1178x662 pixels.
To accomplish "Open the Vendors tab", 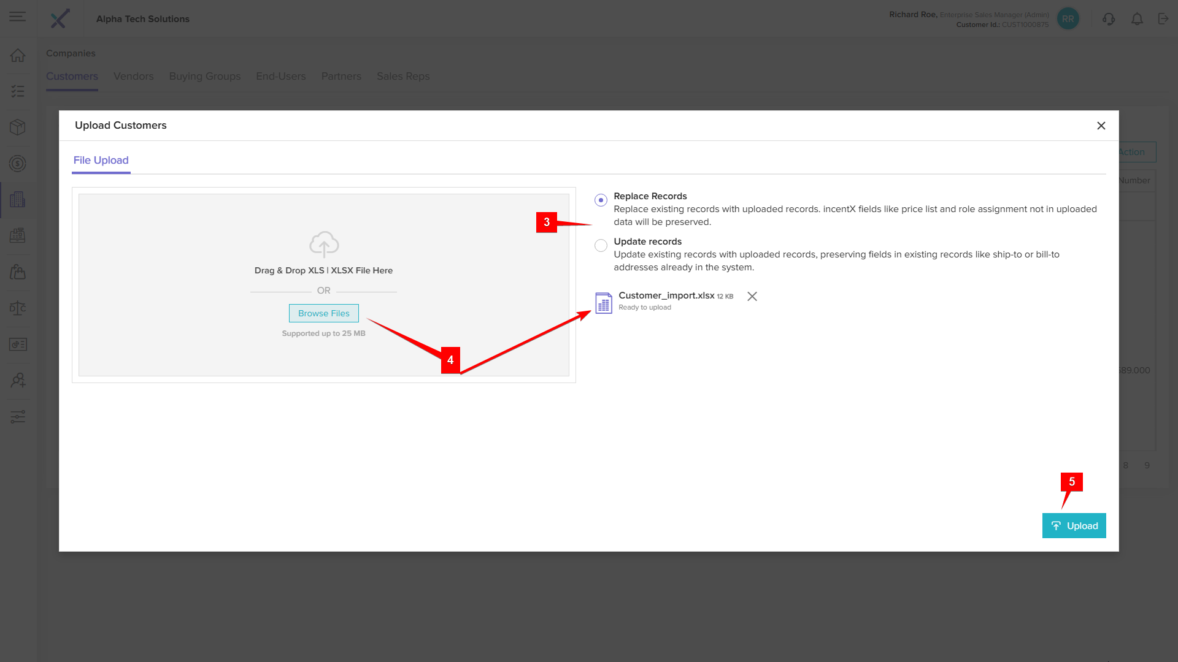I will point(133,77).
